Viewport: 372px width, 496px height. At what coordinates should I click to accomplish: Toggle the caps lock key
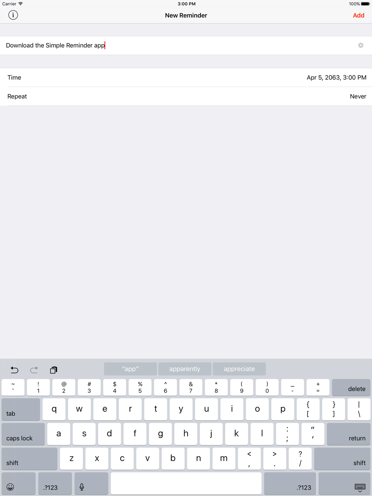click(x=23, y=434)
